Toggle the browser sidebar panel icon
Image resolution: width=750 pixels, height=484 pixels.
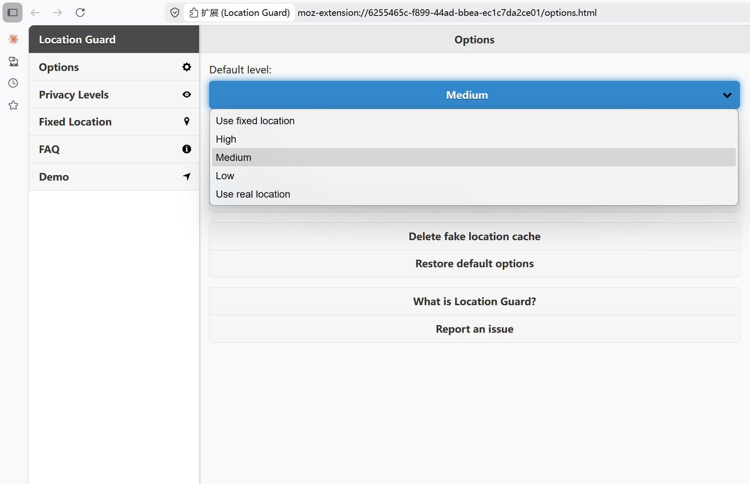pos(13,13)
